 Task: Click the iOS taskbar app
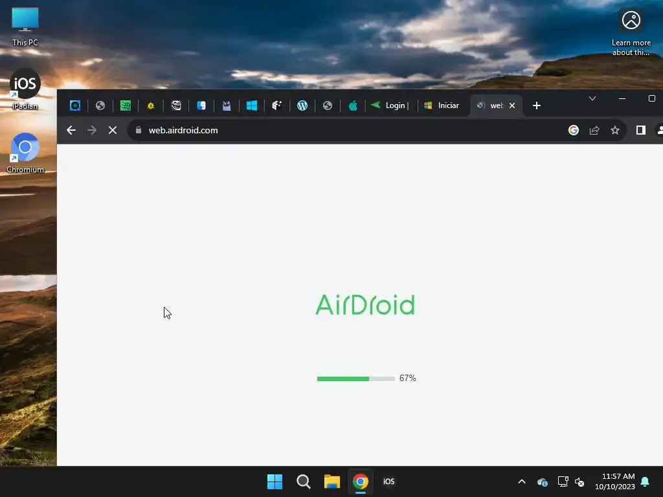[389, 481]
